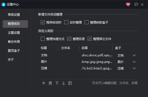
Task: Expand the 文档 box dropdown
Action: click(x=134, y=55)
